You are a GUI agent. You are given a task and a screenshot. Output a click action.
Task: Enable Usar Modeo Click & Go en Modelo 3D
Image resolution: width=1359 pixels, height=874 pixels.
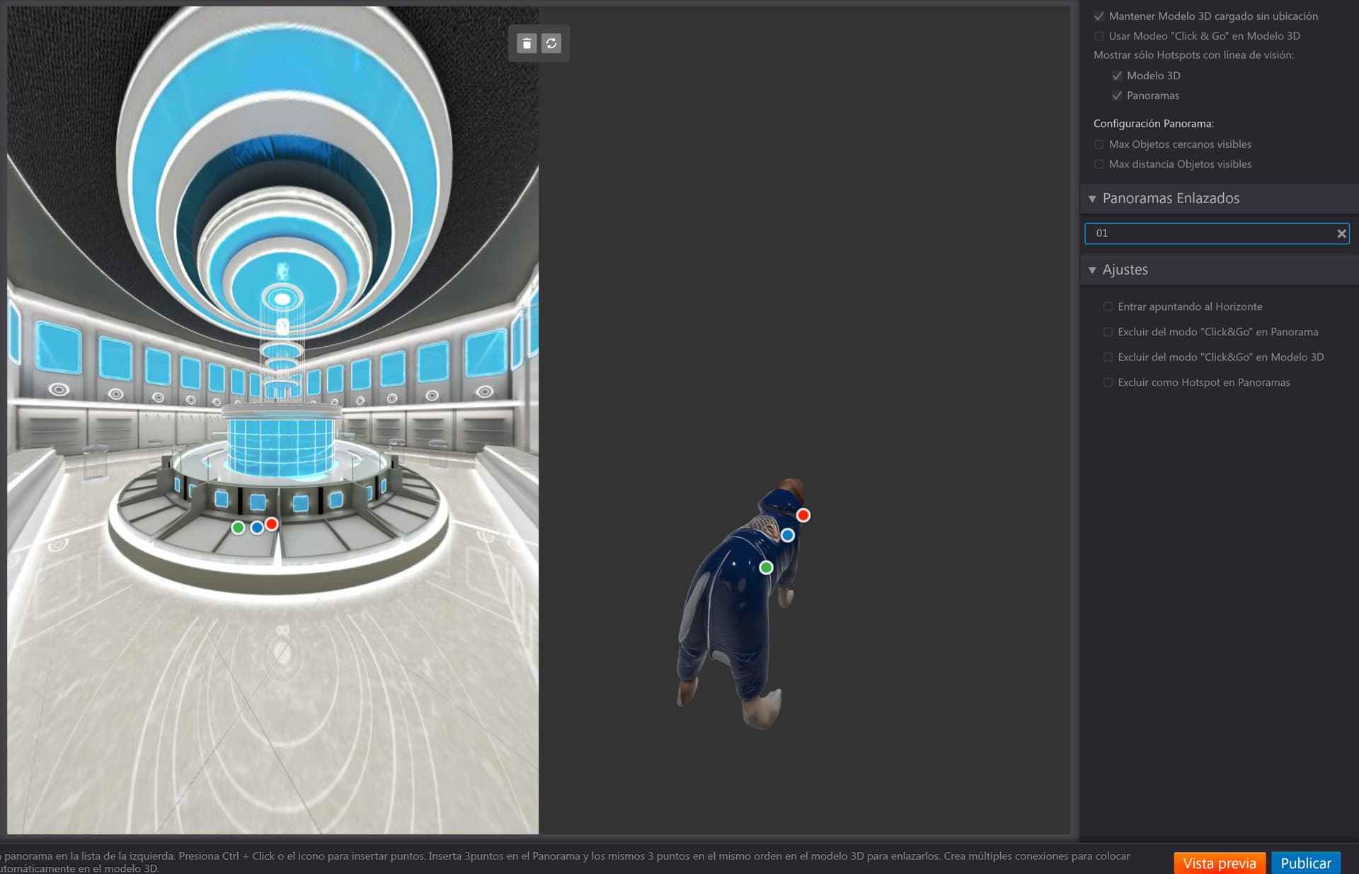[x=1099, y=36]
